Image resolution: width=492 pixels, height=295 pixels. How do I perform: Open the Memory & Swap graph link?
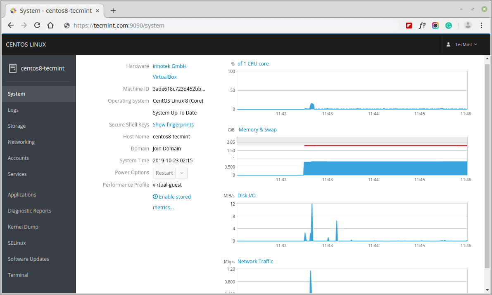coord(258,130)
